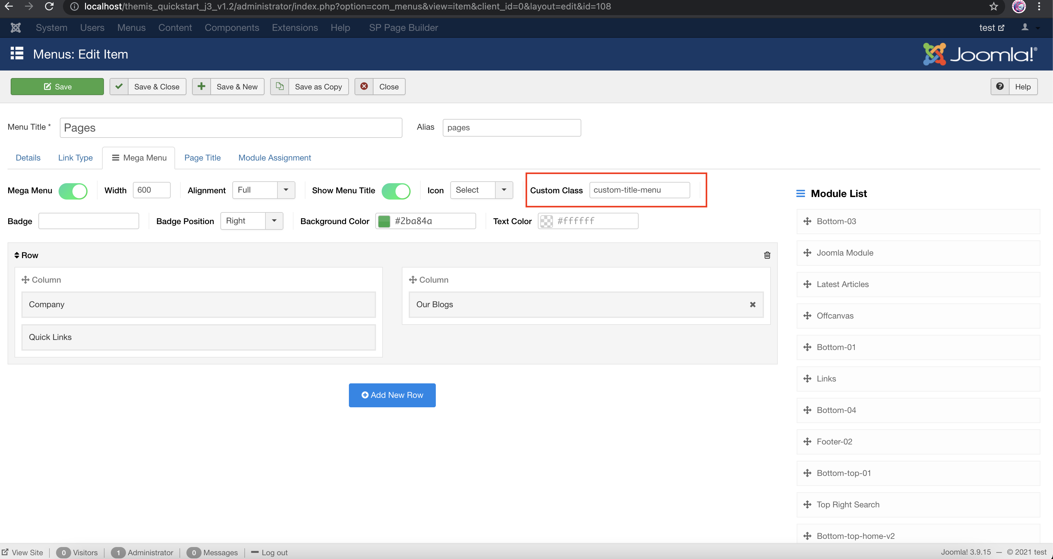Expand the Badge Position dropdown
This screenshot has height=559, width=1053.
[251, 221]
